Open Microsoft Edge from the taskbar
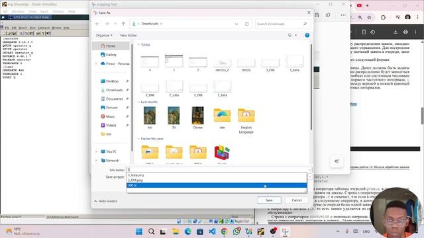This screenshot has height=238, width=424. click(187, 231)
